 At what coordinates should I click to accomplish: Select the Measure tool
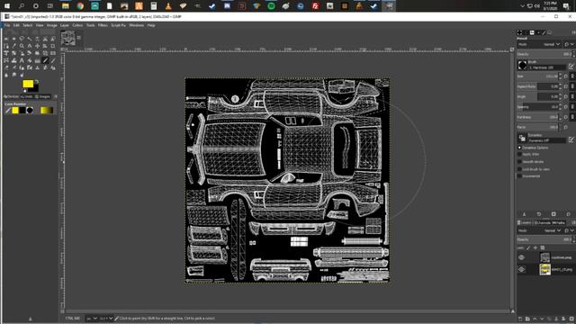(x=30, y=46)
